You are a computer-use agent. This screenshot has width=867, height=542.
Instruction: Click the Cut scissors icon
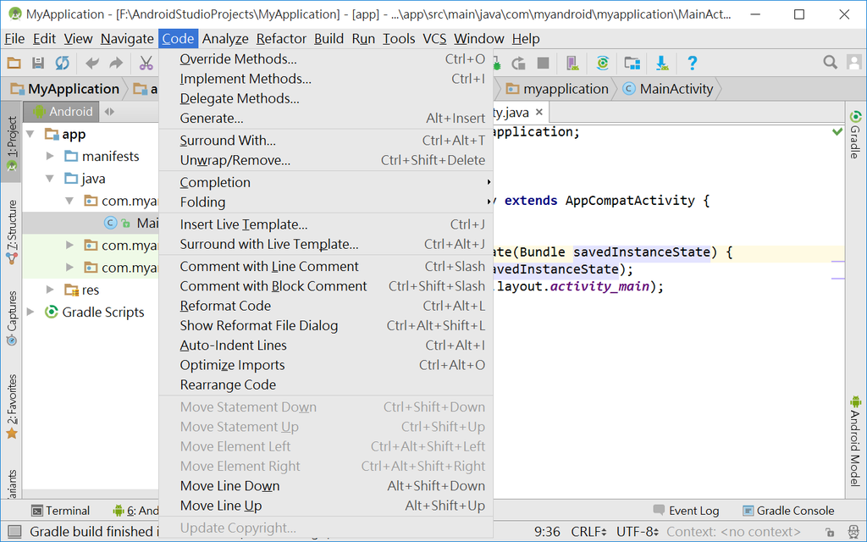tap(146, 63)
